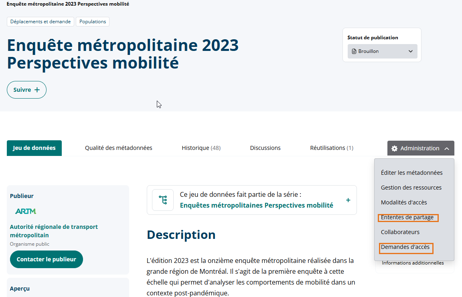Switch to the Discussions tab
Screen dimensions: 462x297
click(265, 148)
